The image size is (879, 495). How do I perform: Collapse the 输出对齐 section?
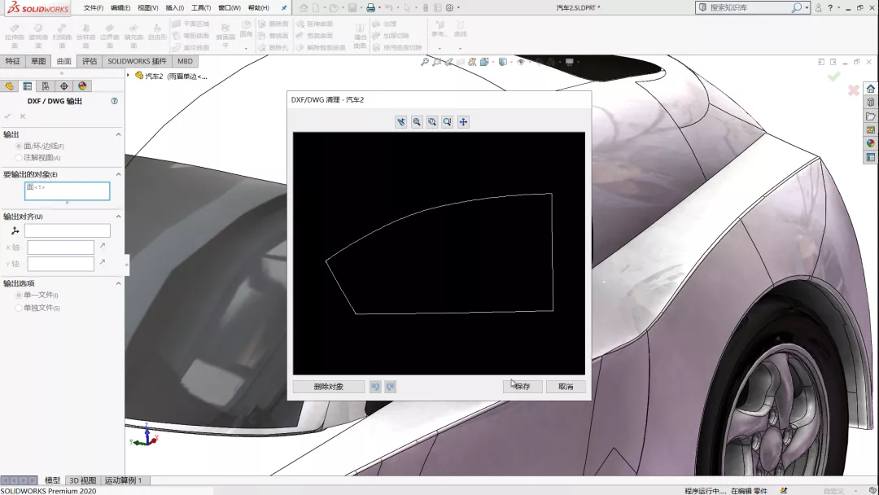(118, 217)
